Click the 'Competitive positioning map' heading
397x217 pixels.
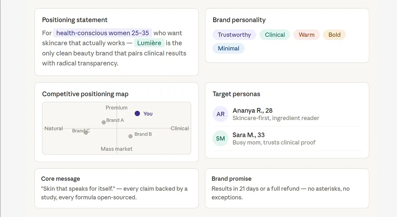(85, 94)
